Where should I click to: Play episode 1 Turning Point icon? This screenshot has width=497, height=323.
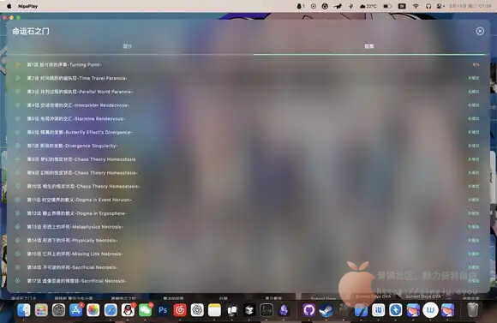point(17,64)
